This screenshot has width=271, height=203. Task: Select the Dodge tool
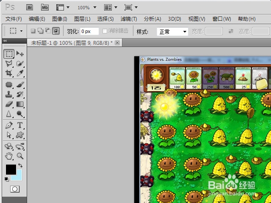(x=20, y=114)
